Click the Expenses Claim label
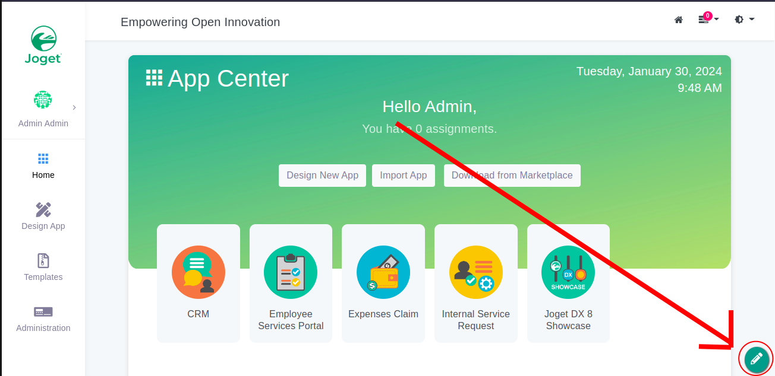The height and width of the screenshot is (376, 775). pyautogui.click(x=383, y=314)
